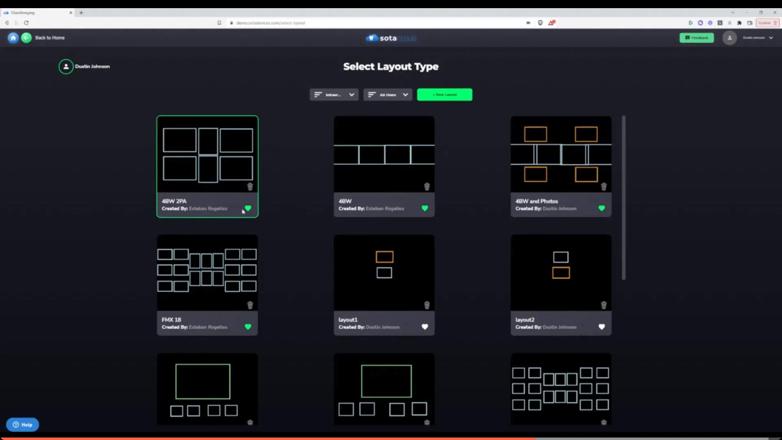Viewport: 782px width, 440px height.
Task: Click Back to Home in the header
Action: (x=49, y=37)
